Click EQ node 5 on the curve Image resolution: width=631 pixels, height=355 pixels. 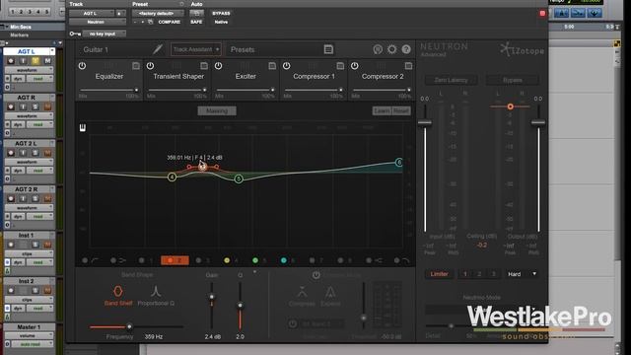(239, 178)
